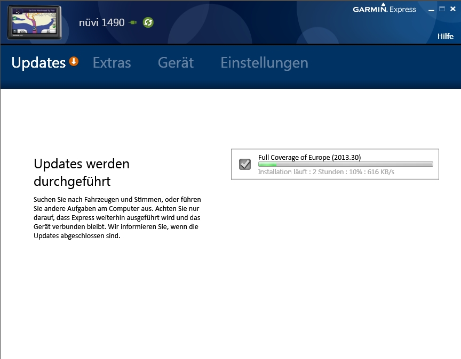Minimize the Garmin Express window
Image resolution: width=461 pixels, height=359 pixels.
431,10
